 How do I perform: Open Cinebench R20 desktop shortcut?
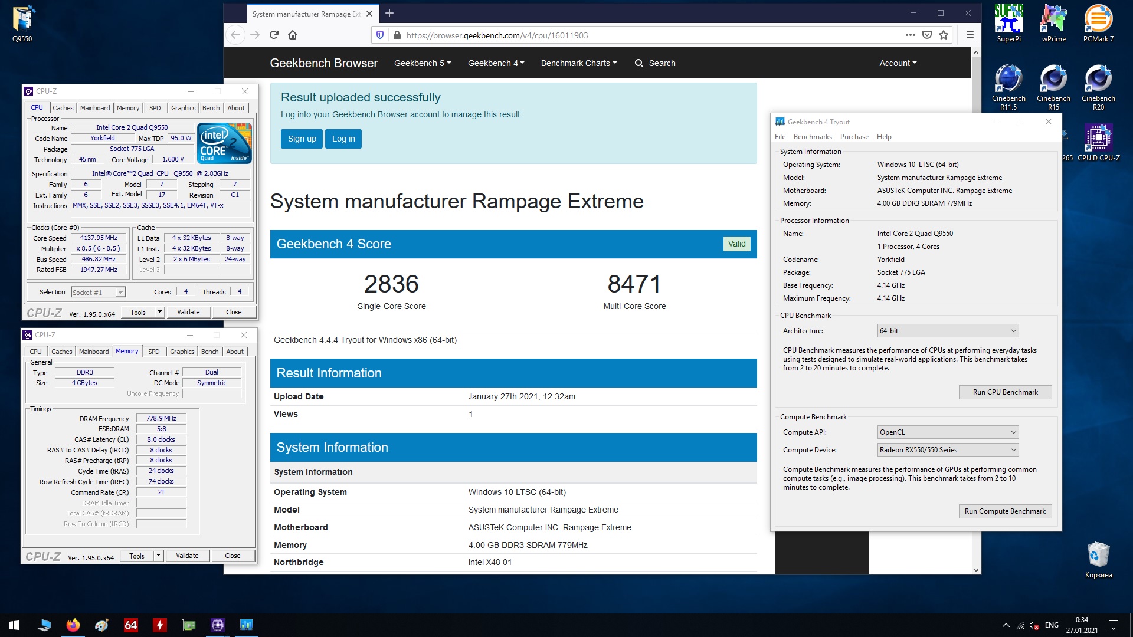[x=1098, y=87]
